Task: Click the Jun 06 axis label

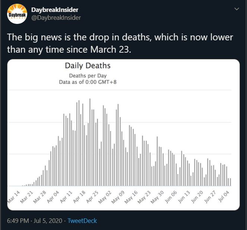Action: pyautogui.click(x=171, y=197)
